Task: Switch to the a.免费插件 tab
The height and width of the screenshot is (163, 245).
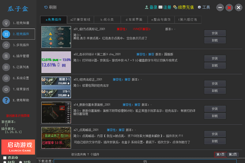Action: pyautogui.click(x=54, y=20)
